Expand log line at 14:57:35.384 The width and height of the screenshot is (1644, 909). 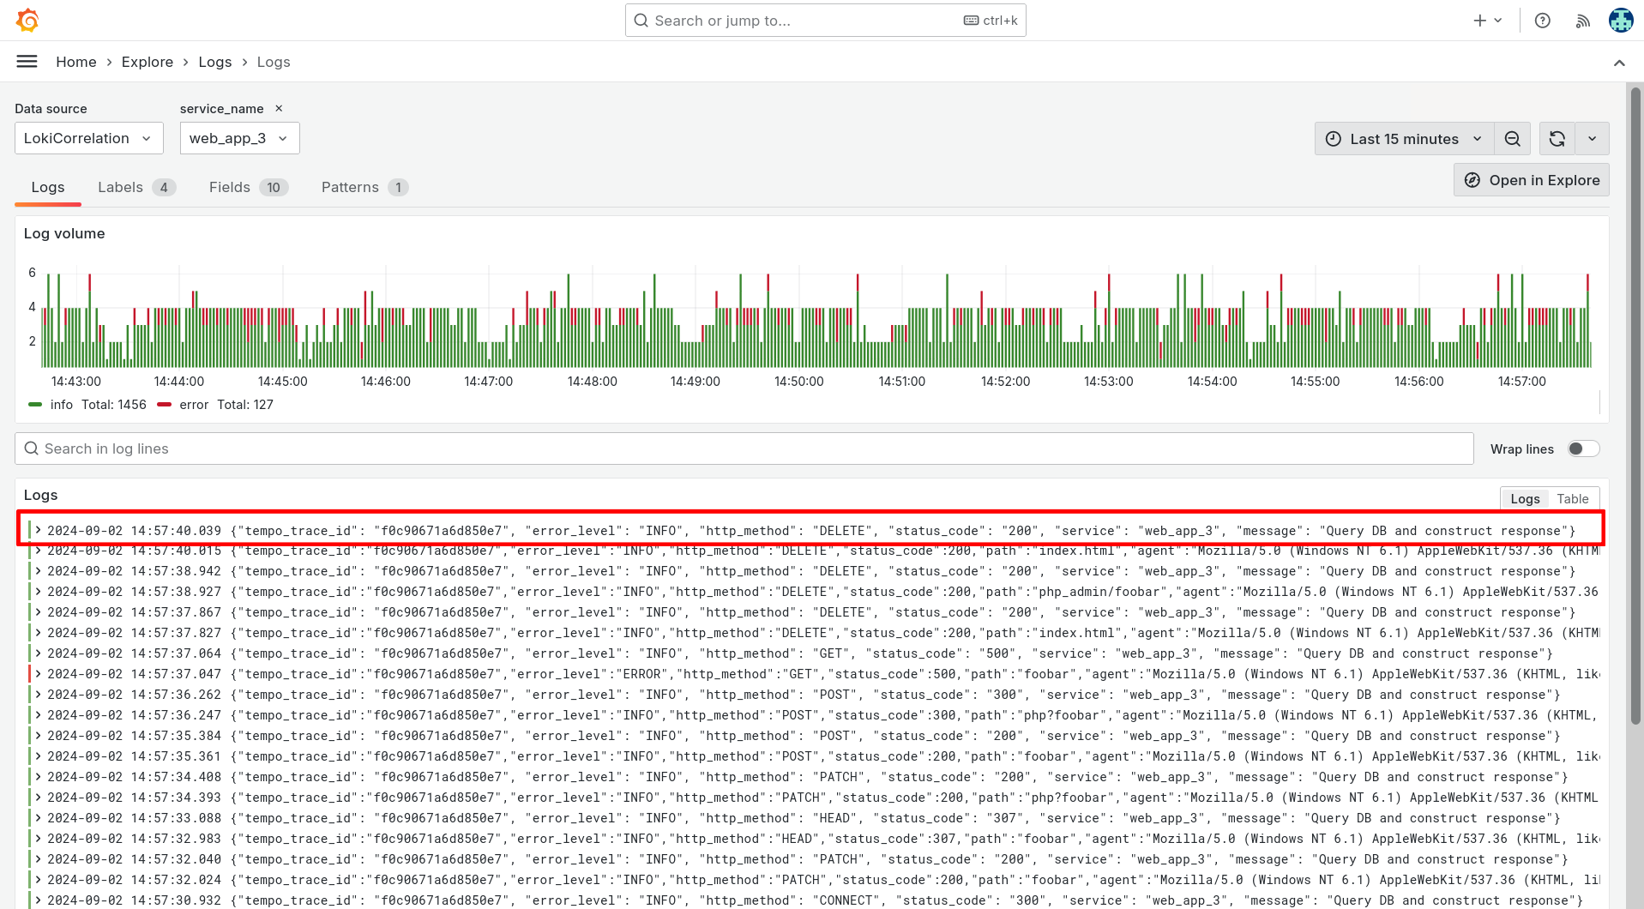tap(39, 736)
